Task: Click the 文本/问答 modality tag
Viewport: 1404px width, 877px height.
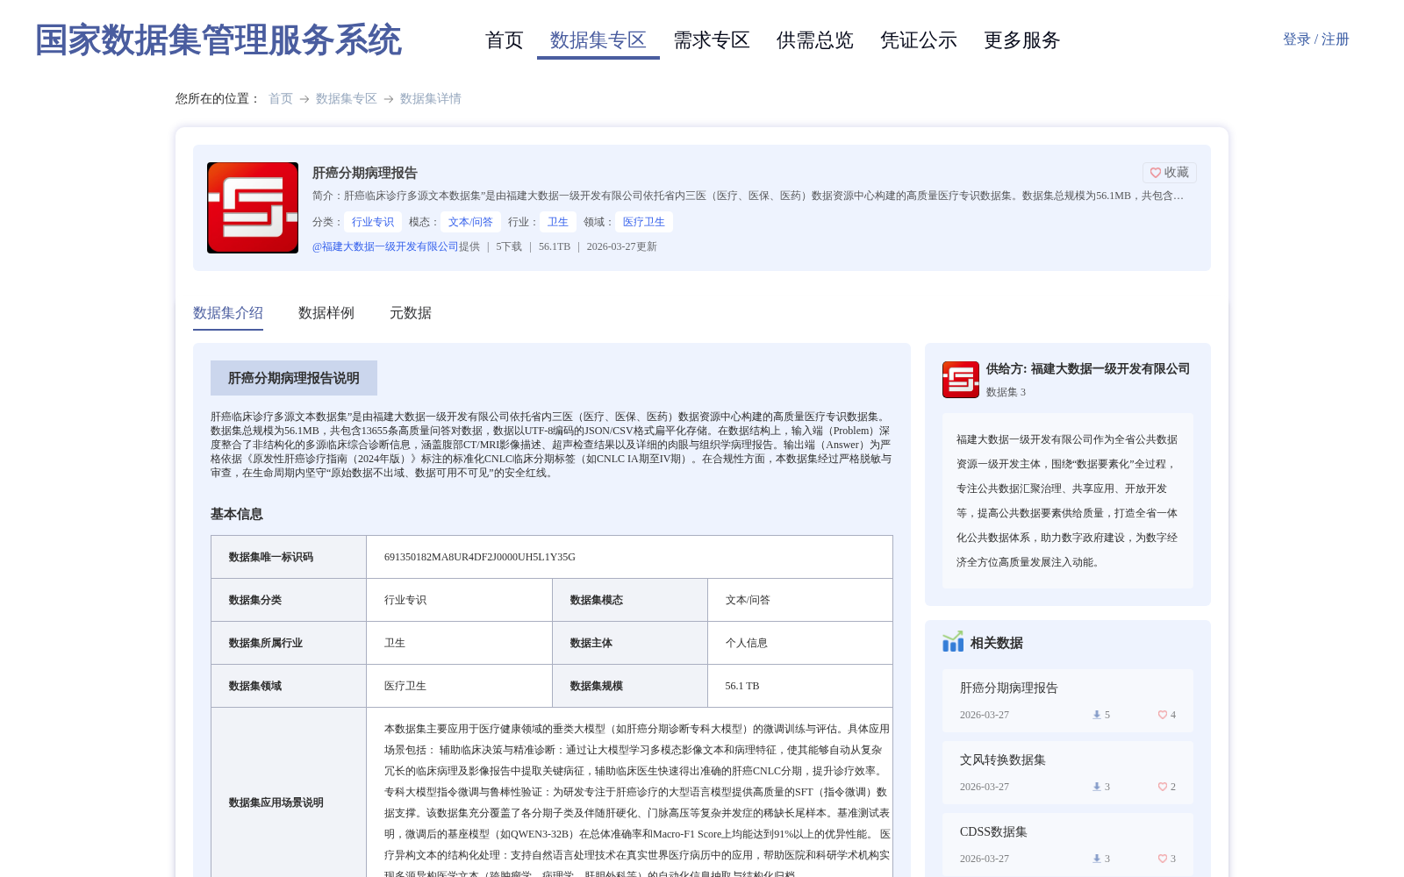Action: (470, 222)
